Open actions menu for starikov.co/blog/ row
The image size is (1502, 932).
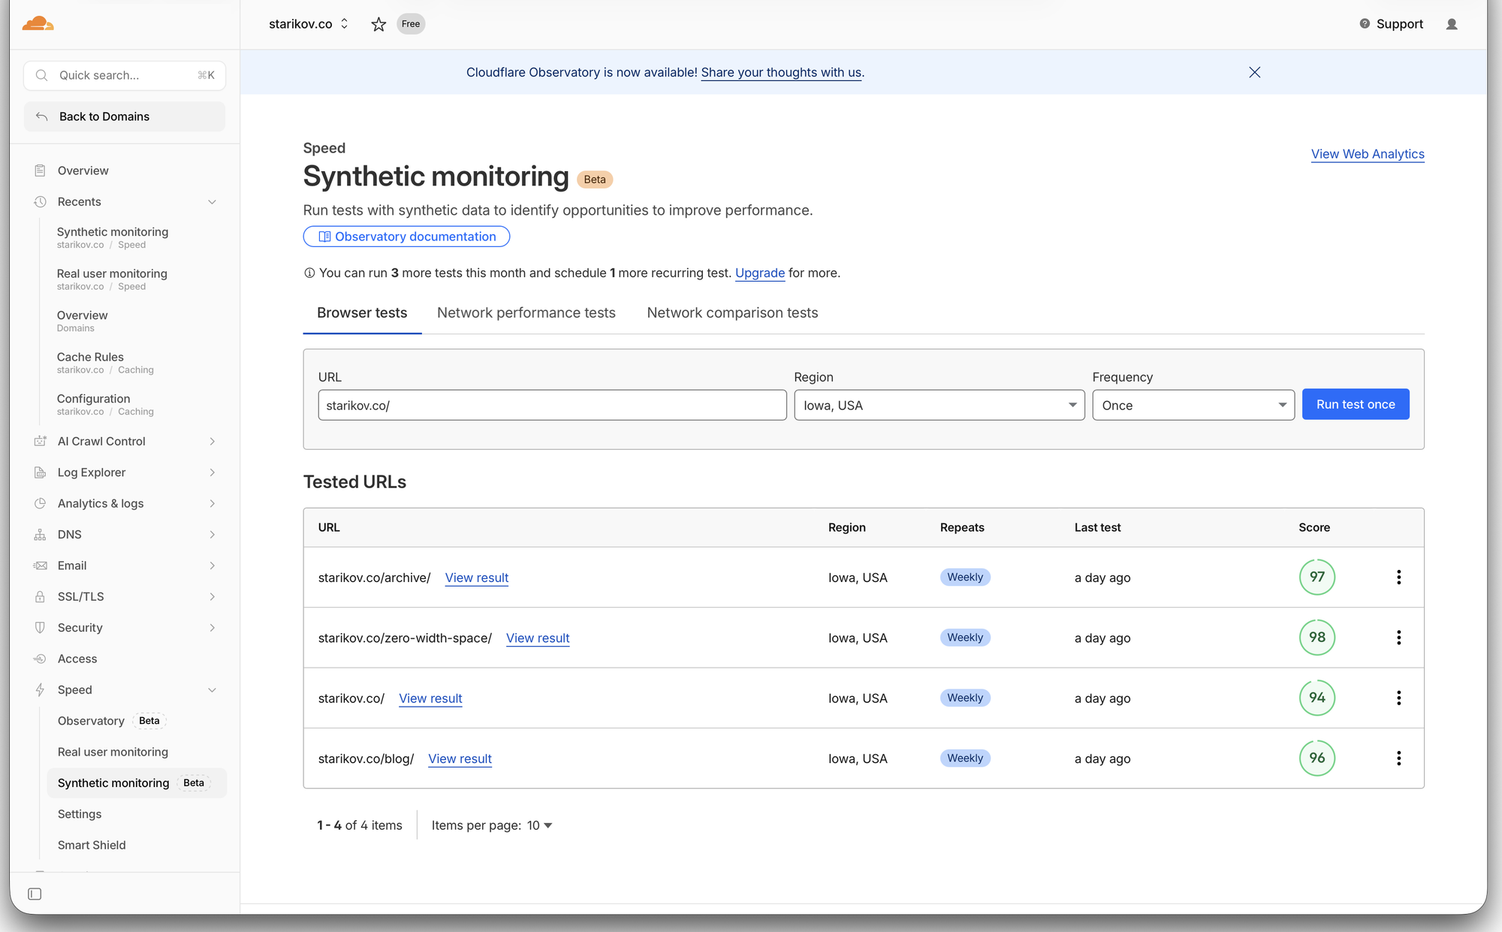tap(1398, 758)
